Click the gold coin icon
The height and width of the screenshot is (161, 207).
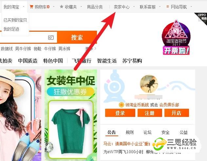(122, 105)
